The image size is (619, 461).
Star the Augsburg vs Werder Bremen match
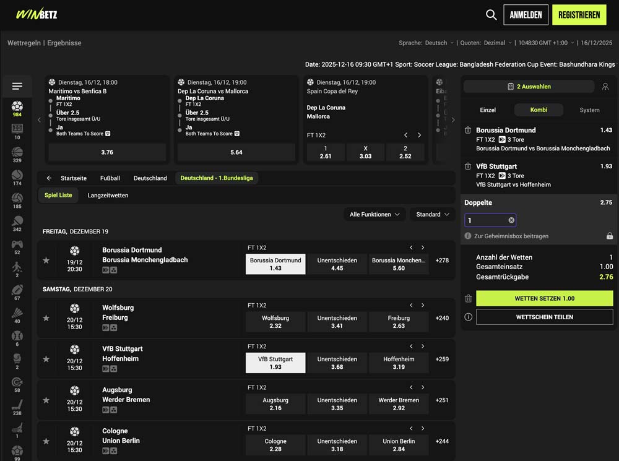[46, 400]
